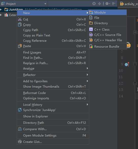Click the fold end marker at line 12
This screenshot has height=149, width=138.
coord(135,83)
